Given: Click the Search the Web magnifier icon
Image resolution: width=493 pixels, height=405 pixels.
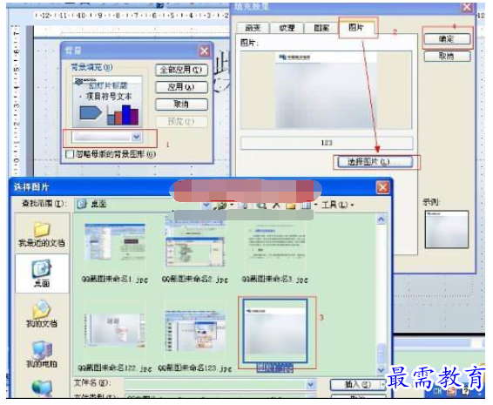Looking at the screenshot, I should pyautogui.click(x=261, y=206).
